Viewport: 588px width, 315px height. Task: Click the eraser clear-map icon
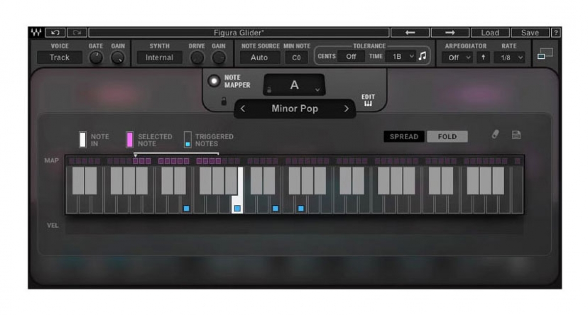coord(495,134)
